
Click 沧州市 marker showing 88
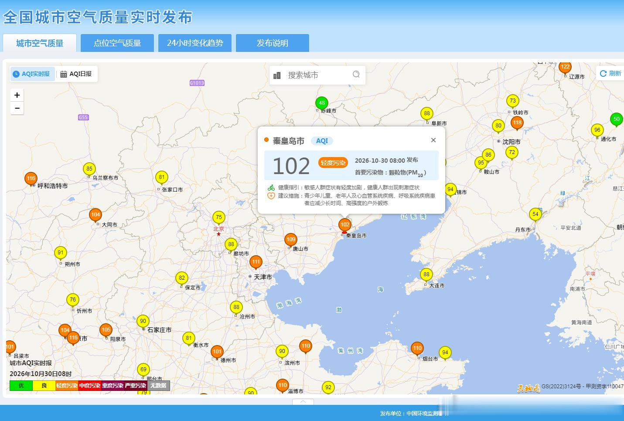click(236, 308)
